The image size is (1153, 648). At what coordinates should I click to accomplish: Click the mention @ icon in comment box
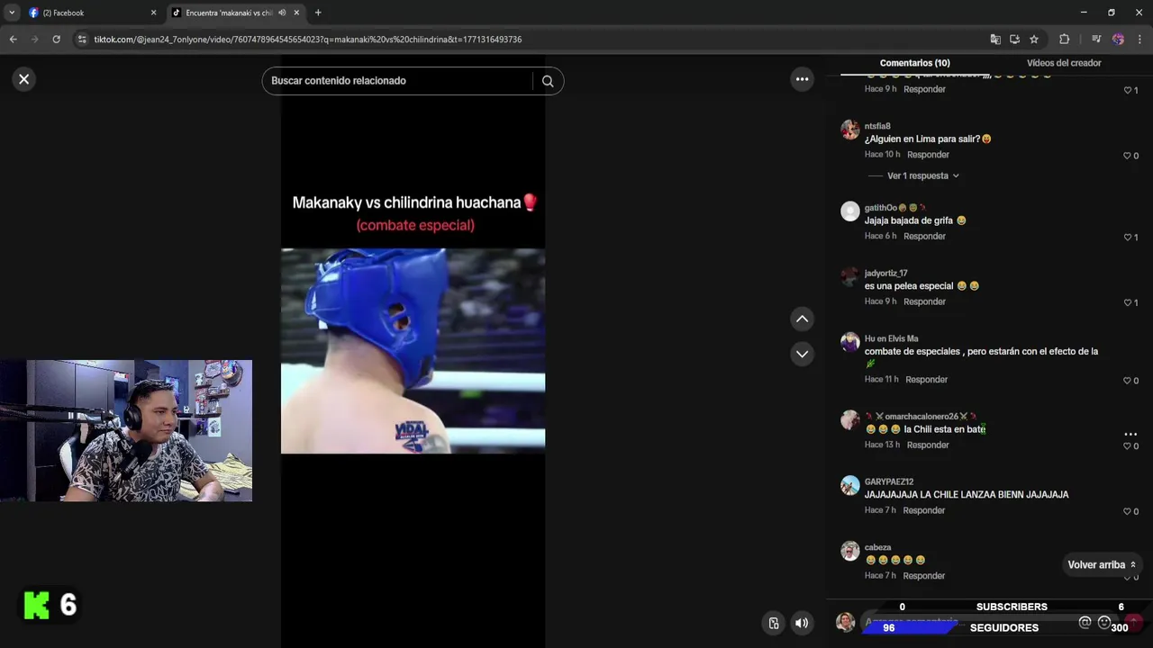coord(1085,623)
